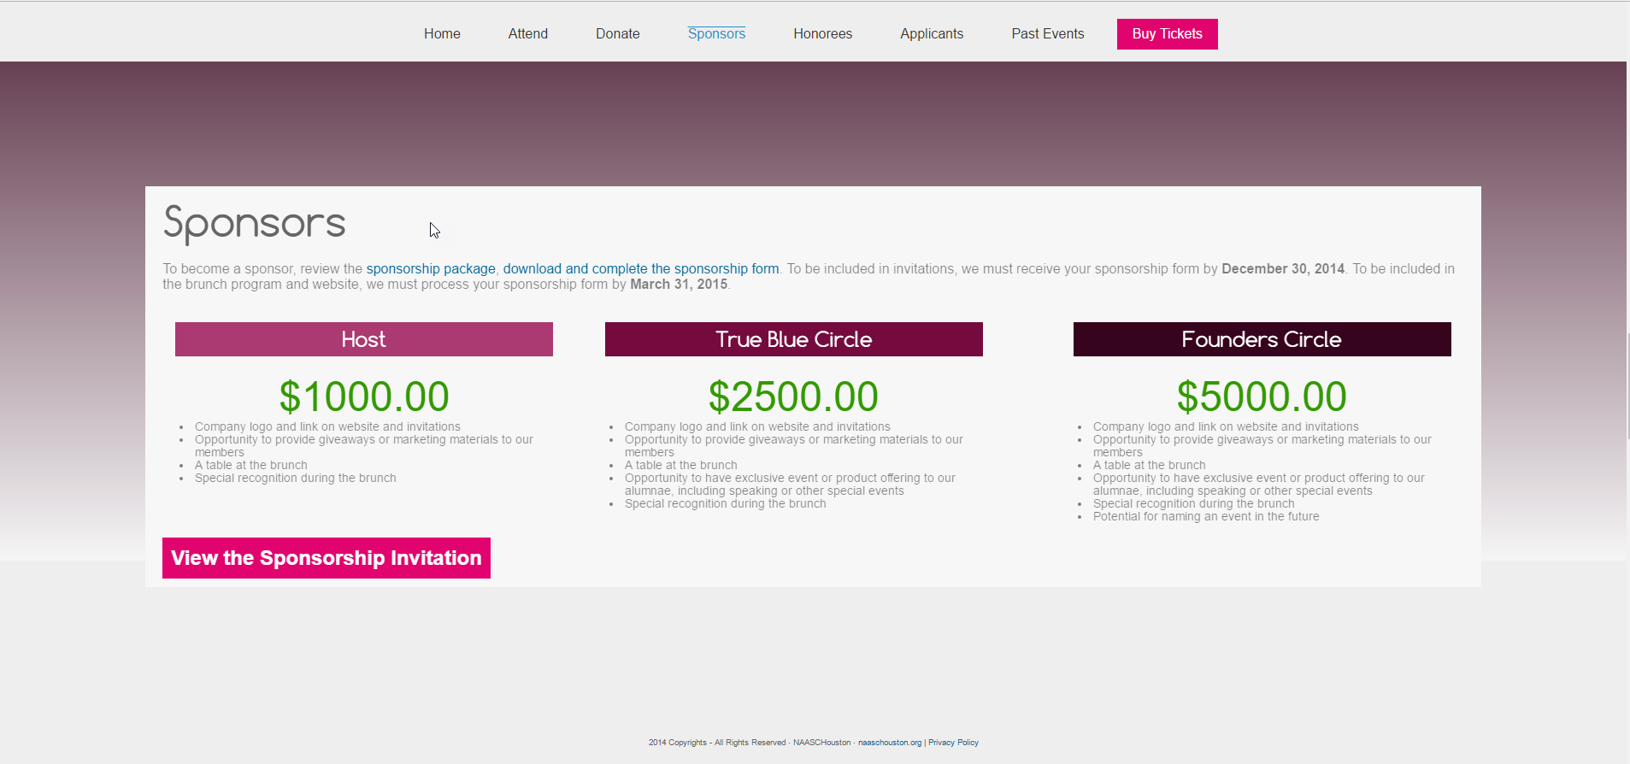Click the large Sponsors page heading

pyautogui.click(x=255, y=224)
